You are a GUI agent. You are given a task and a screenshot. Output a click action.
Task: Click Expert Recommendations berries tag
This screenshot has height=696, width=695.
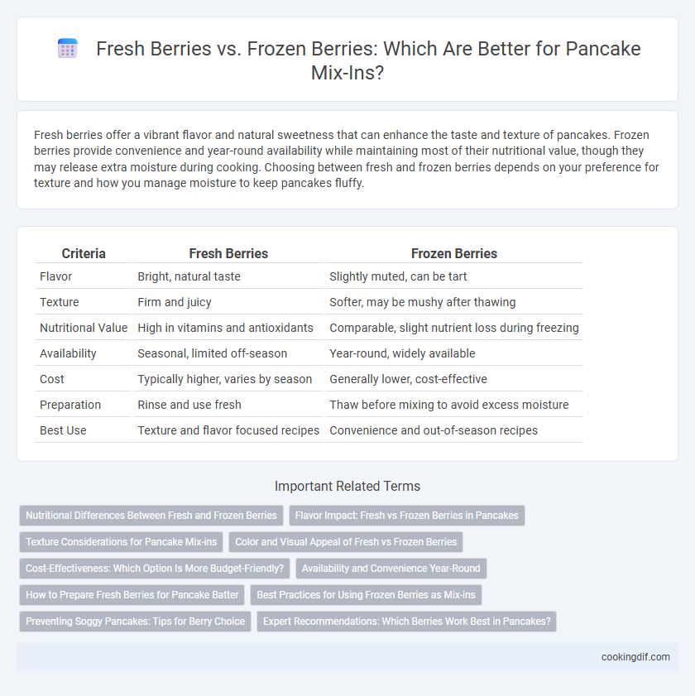coord(406,622)
